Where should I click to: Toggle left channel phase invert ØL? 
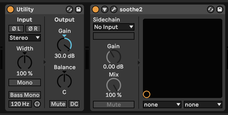pyautogui.click(x=16, y=29)
